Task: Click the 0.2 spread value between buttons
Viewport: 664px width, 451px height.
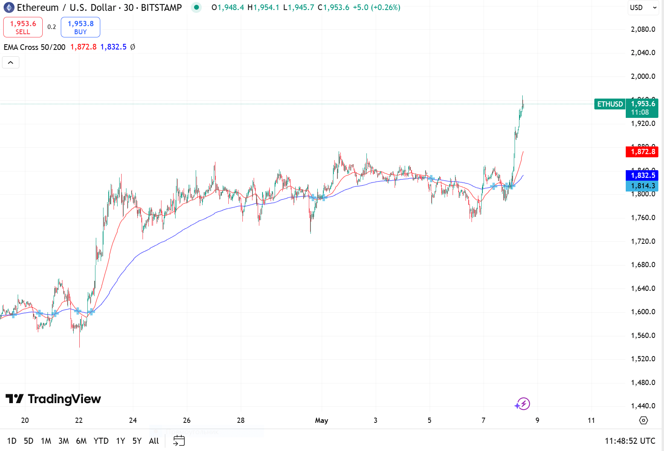Action: pyautogui.click(x=52, y=27)
